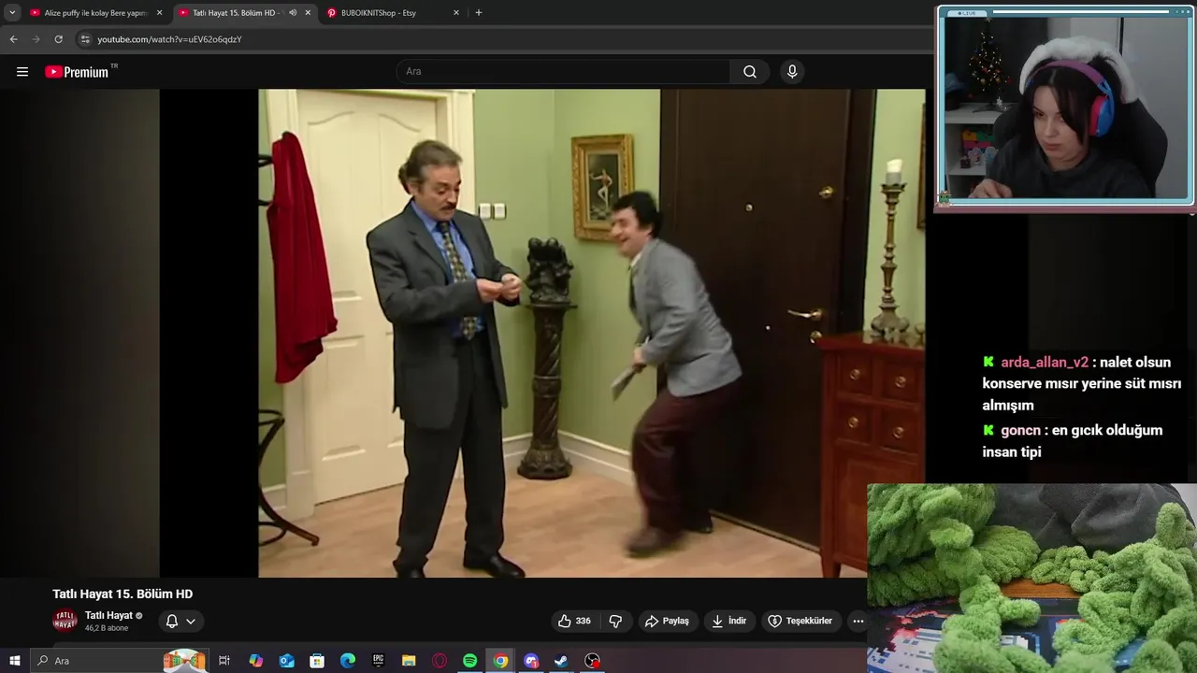The width and height of the screenshot is (1197, 673).
Task: Switch to Chrome on the taskbar
Action: tap(501, 661)
